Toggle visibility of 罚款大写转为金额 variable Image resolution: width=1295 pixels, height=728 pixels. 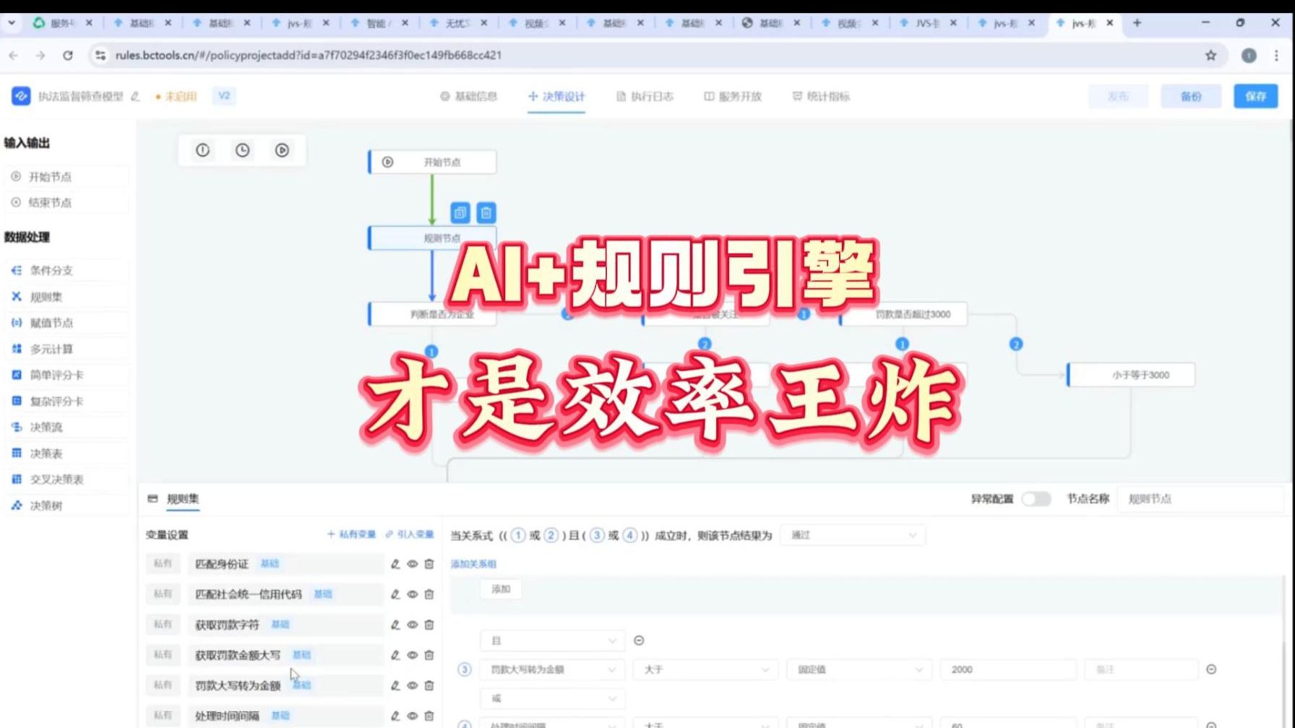[412, 685]
